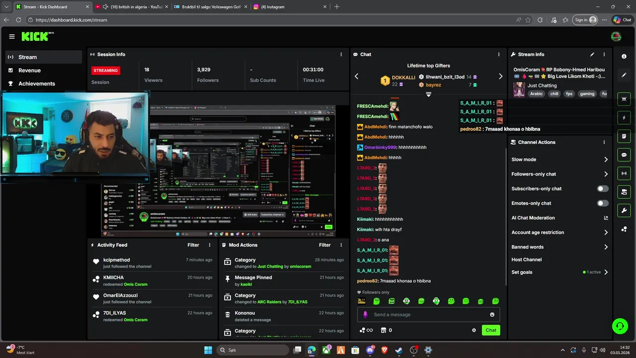Open chat settings gear icon

pos(474,330)
